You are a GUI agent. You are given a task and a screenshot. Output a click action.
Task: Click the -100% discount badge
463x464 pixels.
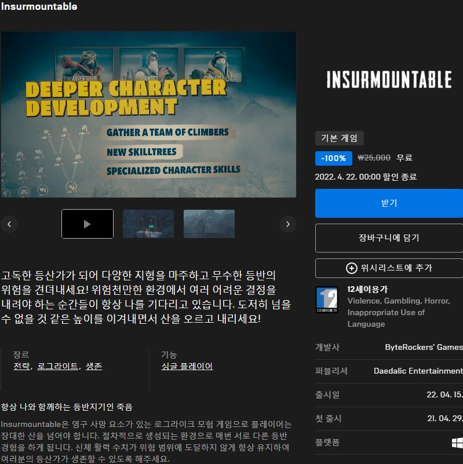point(334,158)
